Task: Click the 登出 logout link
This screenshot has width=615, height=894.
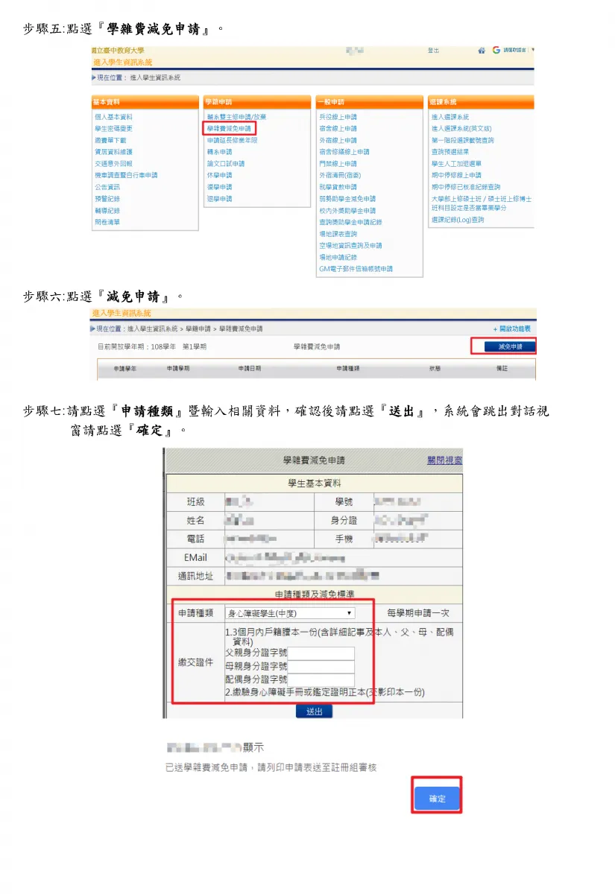Action: (433, 50)
